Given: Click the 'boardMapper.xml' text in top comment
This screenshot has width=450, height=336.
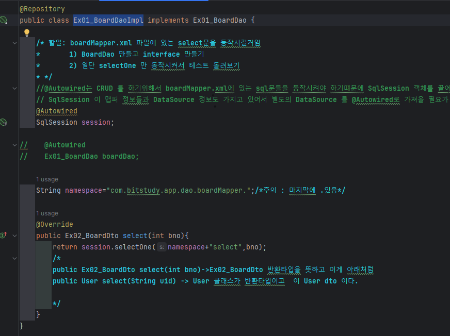Looking at the screenshot, I should (101, 43).
